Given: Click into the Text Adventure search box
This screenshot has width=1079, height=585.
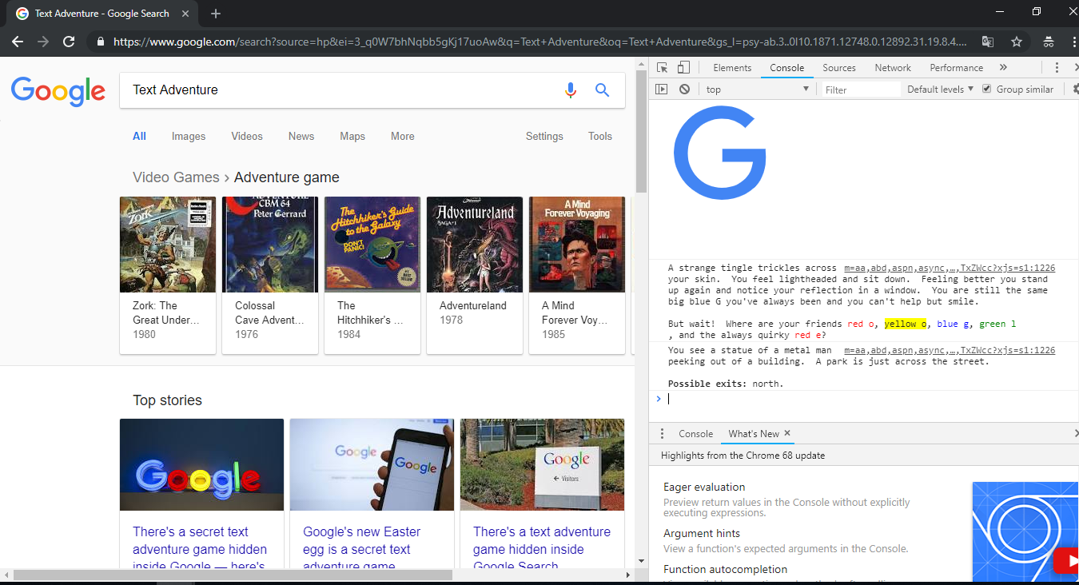Looking at the screenshot, I should click(340, 90).
